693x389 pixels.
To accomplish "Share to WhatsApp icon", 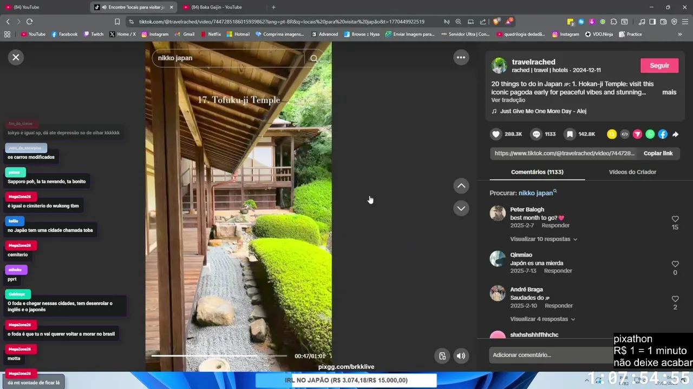I will coord(650,134).
